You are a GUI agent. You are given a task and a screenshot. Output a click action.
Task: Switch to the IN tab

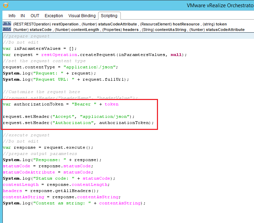pos(22,16)
